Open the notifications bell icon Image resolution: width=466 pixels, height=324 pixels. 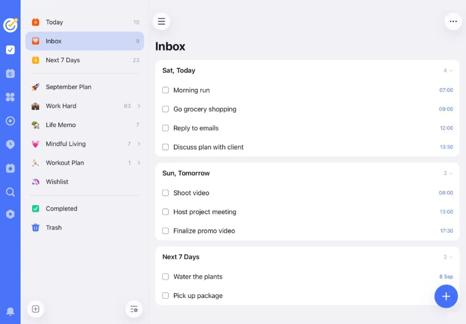click(10, 311)
